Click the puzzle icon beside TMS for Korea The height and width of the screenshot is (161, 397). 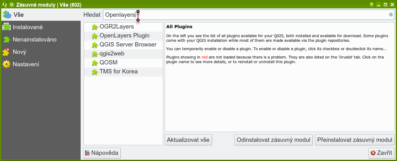(95, 72)
